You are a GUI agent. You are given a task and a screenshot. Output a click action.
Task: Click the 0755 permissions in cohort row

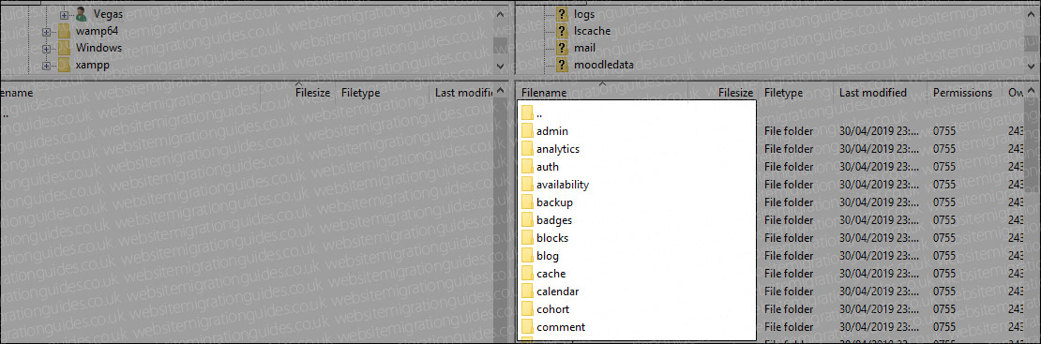[944, 308]
